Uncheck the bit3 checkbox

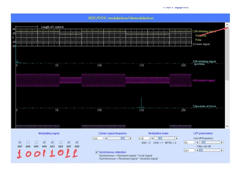point(52,142)
